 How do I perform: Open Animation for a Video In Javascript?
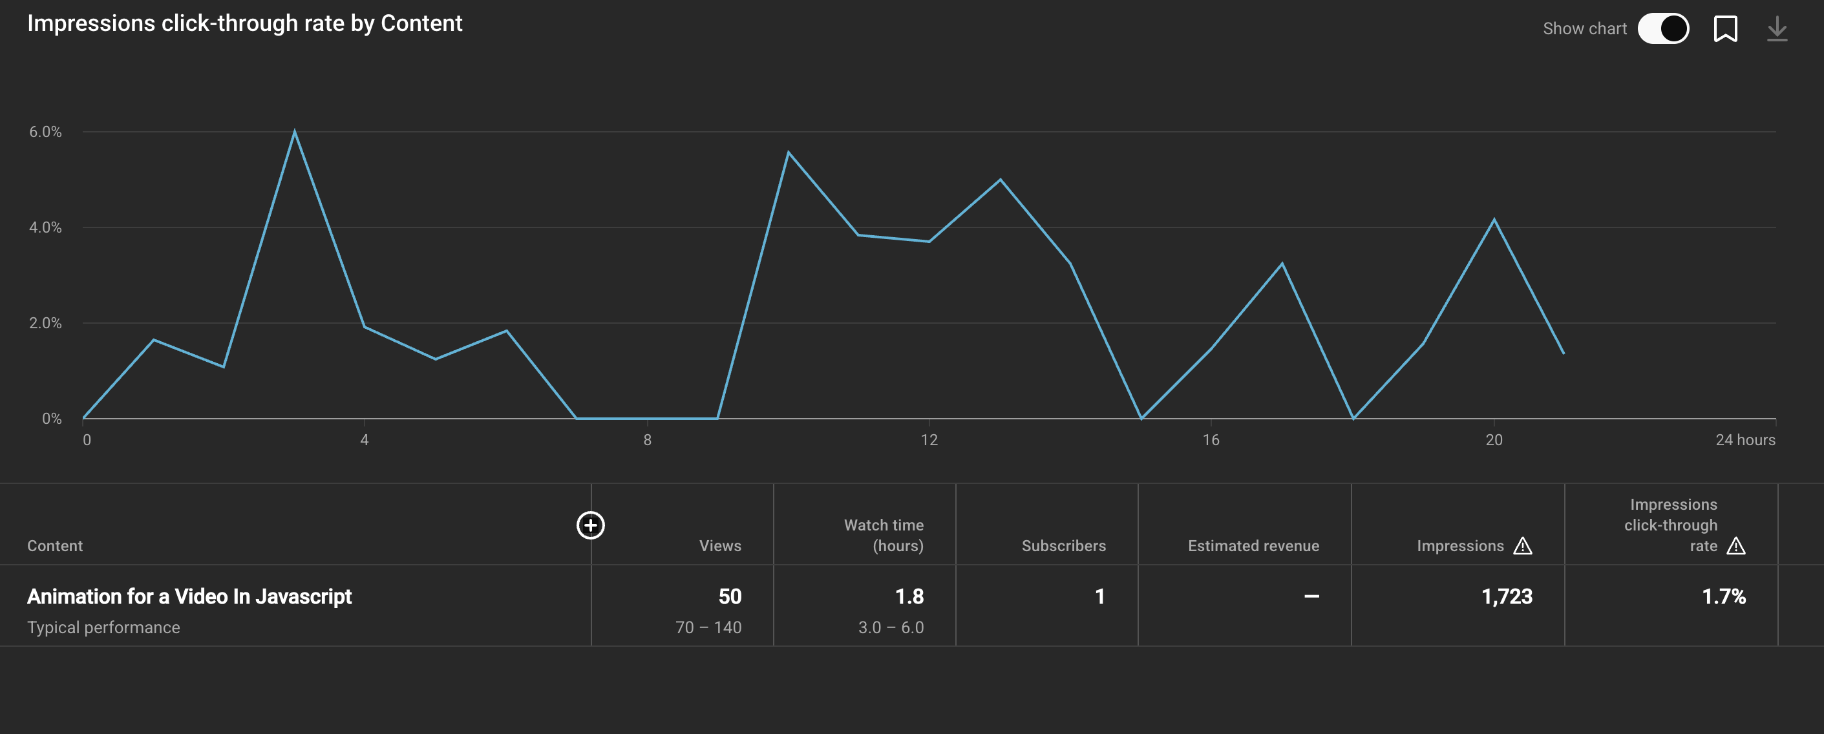pos(189,596)
